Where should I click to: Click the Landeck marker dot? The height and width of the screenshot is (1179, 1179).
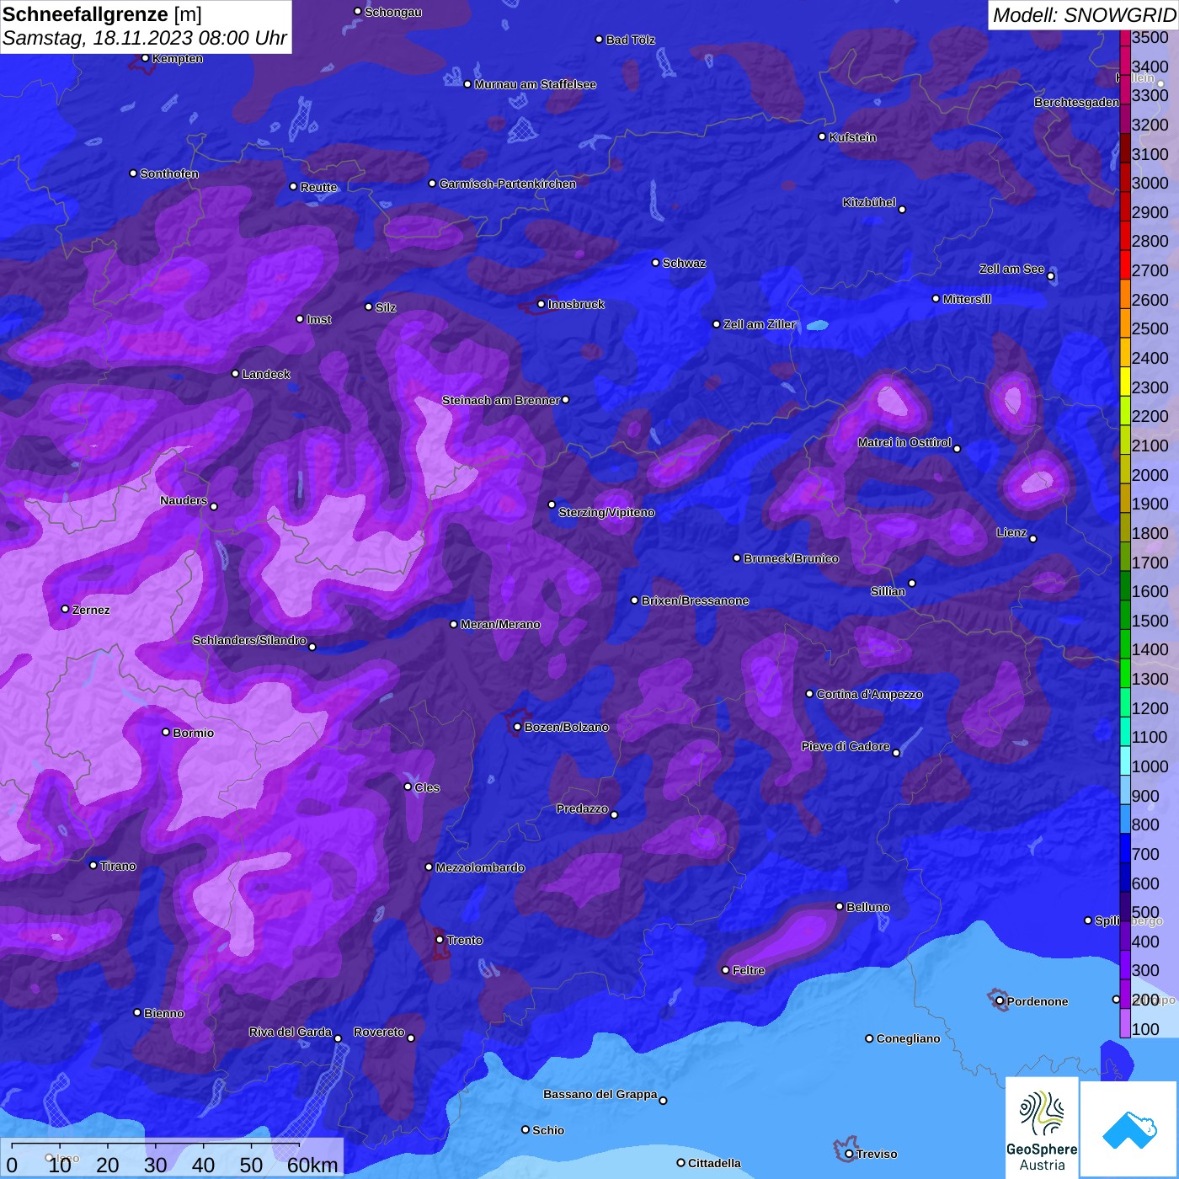pyautogui.click(x=236, y=373)
